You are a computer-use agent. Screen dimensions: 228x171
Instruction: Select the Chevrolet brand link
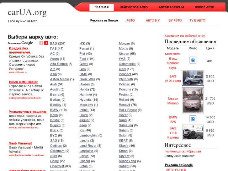57,166
